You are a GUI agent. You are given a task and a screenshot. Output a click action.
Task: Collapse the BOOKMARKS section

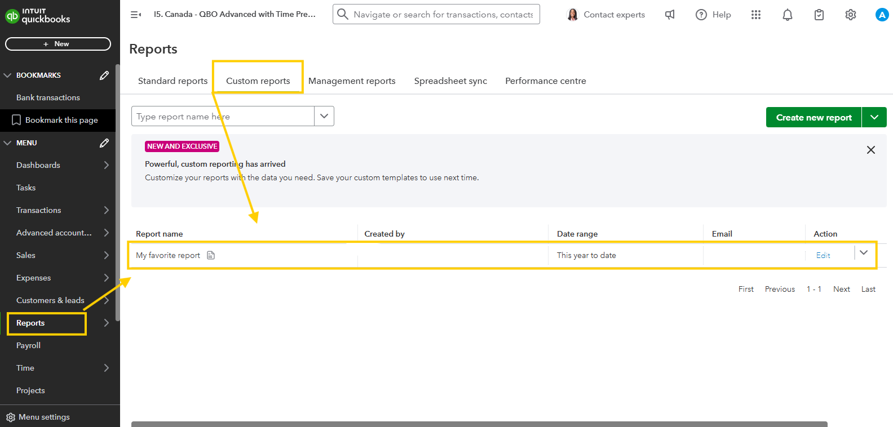click(x=8, y=75)
